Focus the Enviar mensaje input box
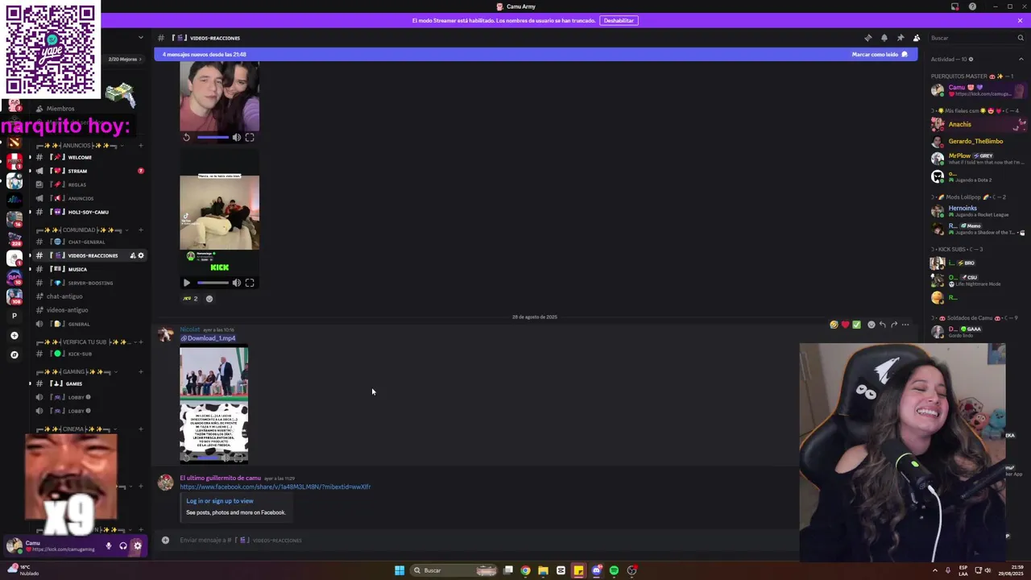Image resolution: width=1031 pixels, height=580 pixels. [483, 540]
